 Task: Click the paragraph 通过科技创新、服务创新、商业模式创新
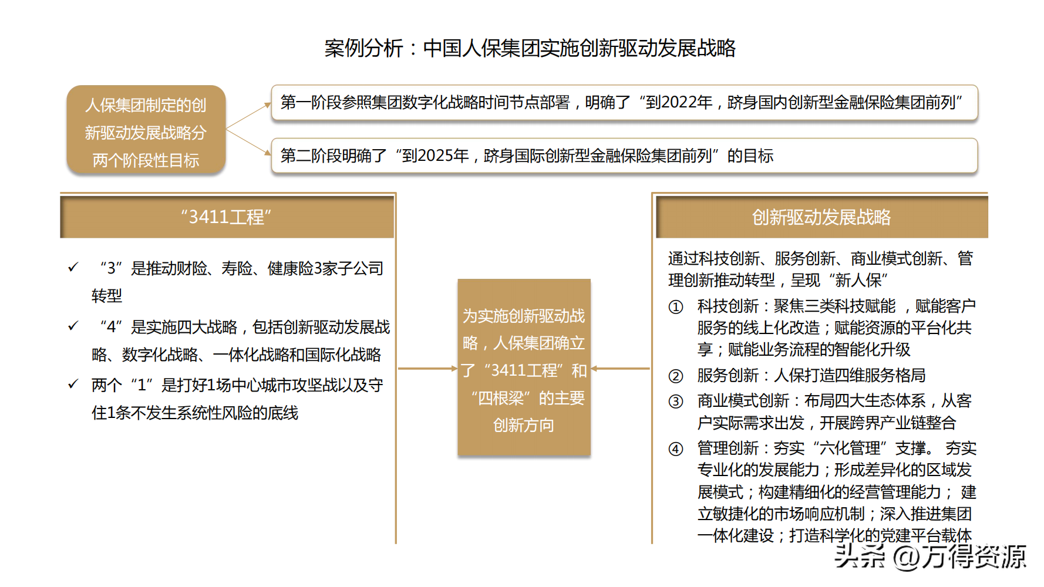point(820,269)
